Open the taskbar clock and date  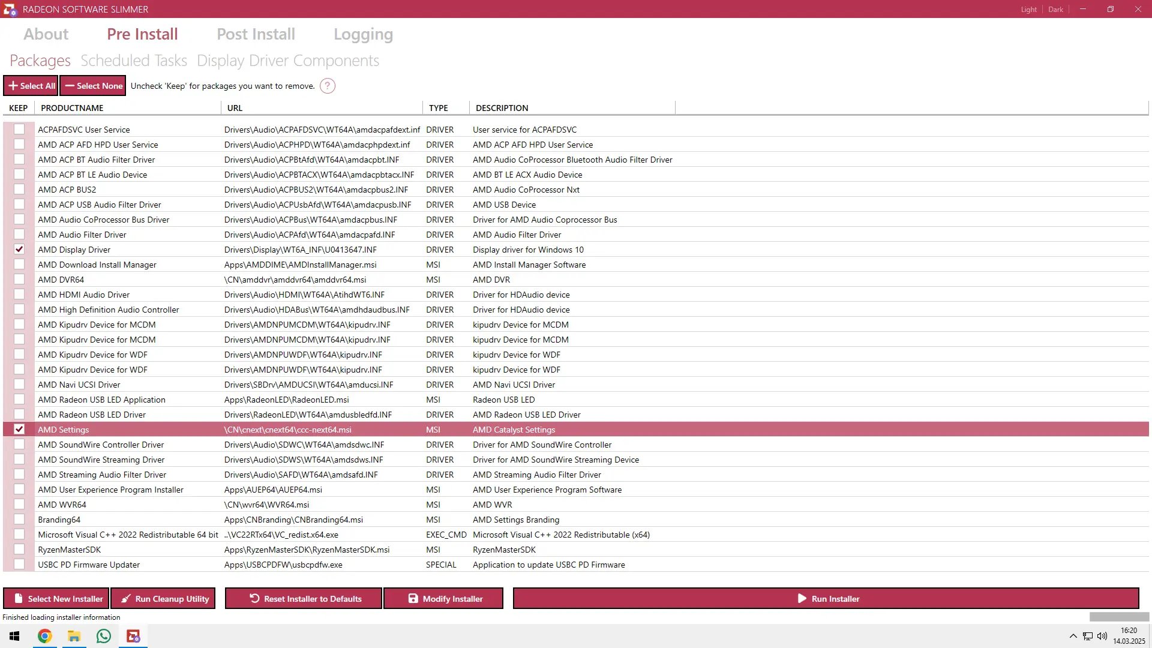click(x=1129, y=636)
